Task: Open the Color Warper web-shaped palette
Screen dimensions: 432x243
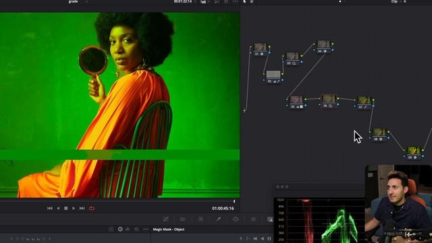Action: pyautogui.click(x=200, y=219)
